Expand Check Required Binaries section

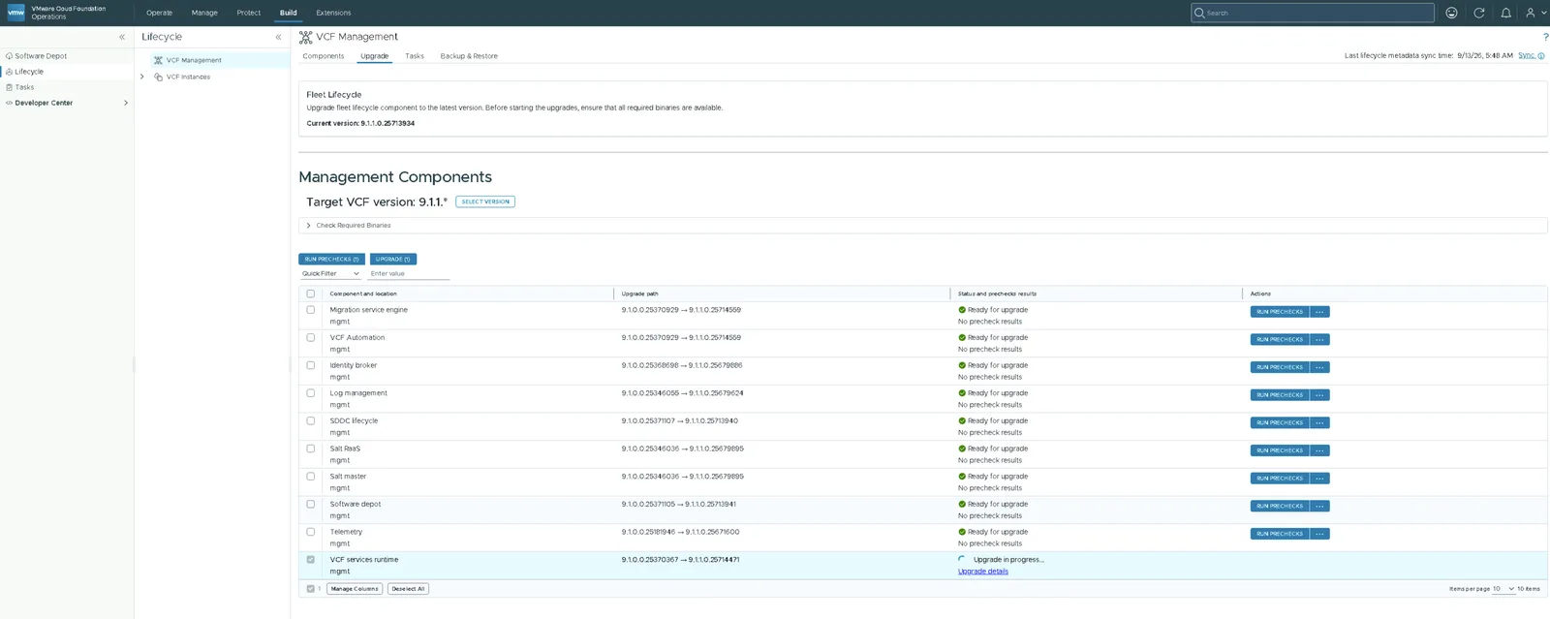pyautogui.click(x=309, y=226)
